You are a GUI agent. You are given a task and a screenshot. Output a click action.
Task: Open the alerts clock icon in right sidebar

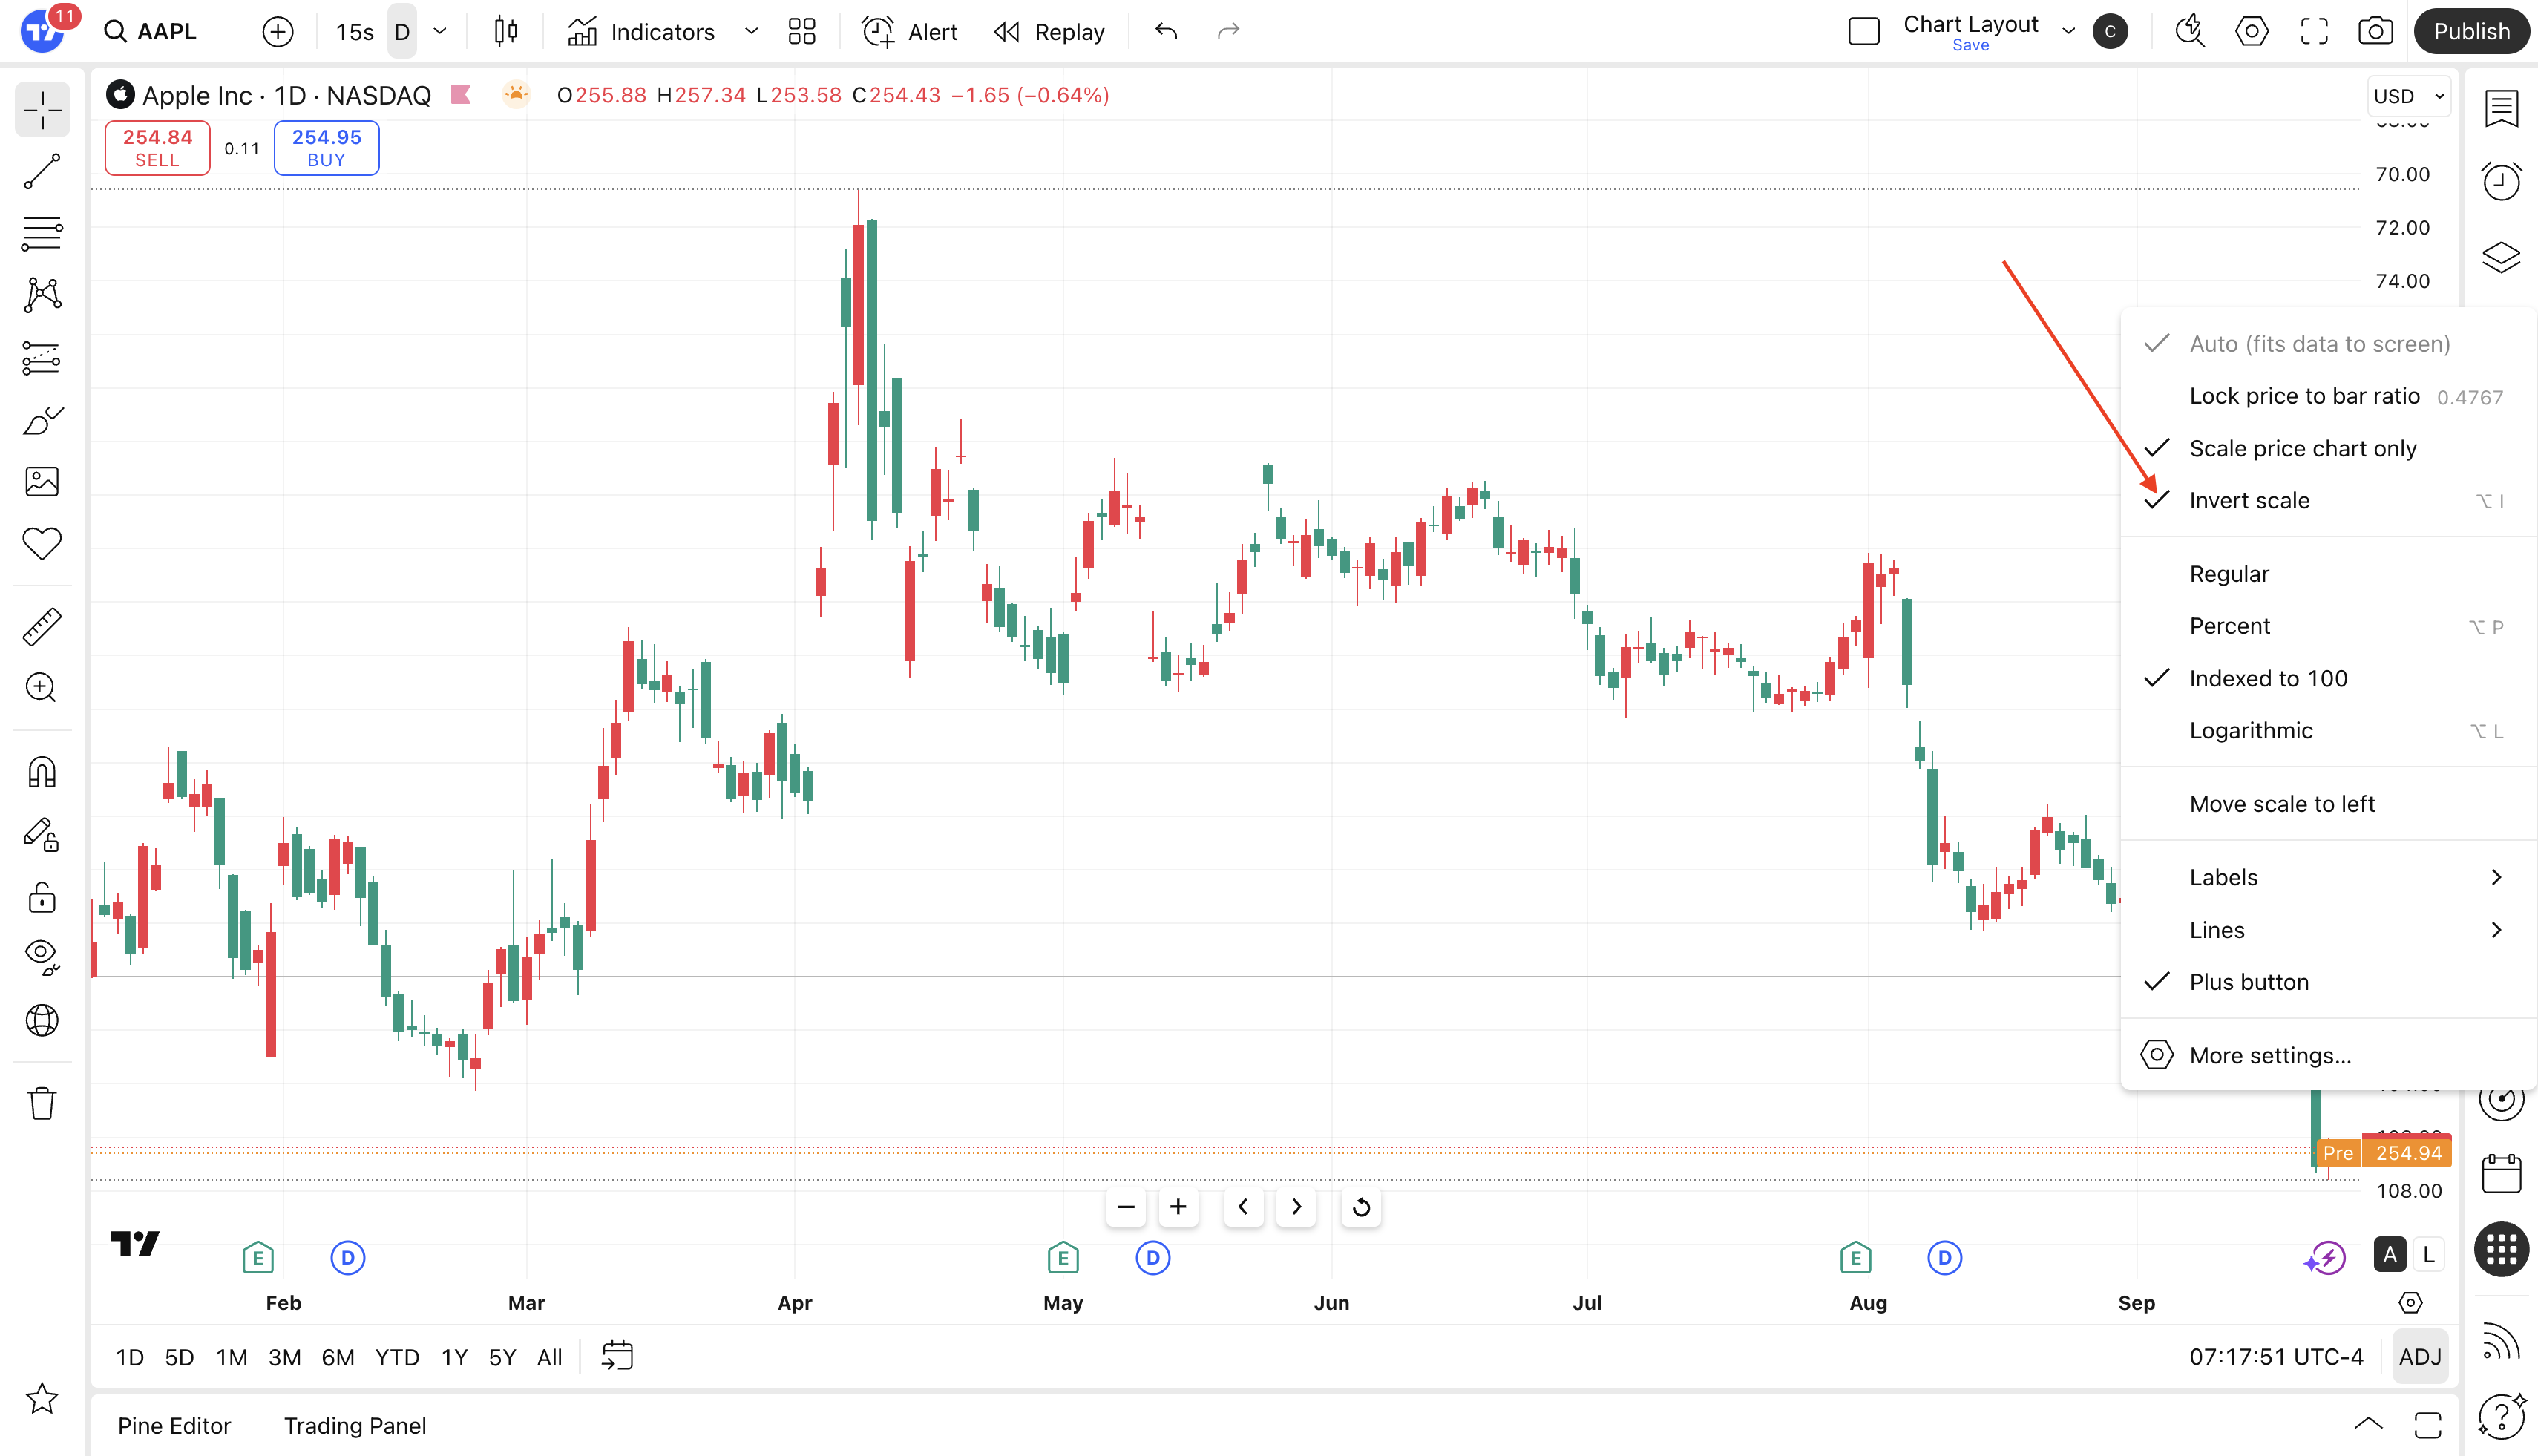click(x=2501, y=182)
